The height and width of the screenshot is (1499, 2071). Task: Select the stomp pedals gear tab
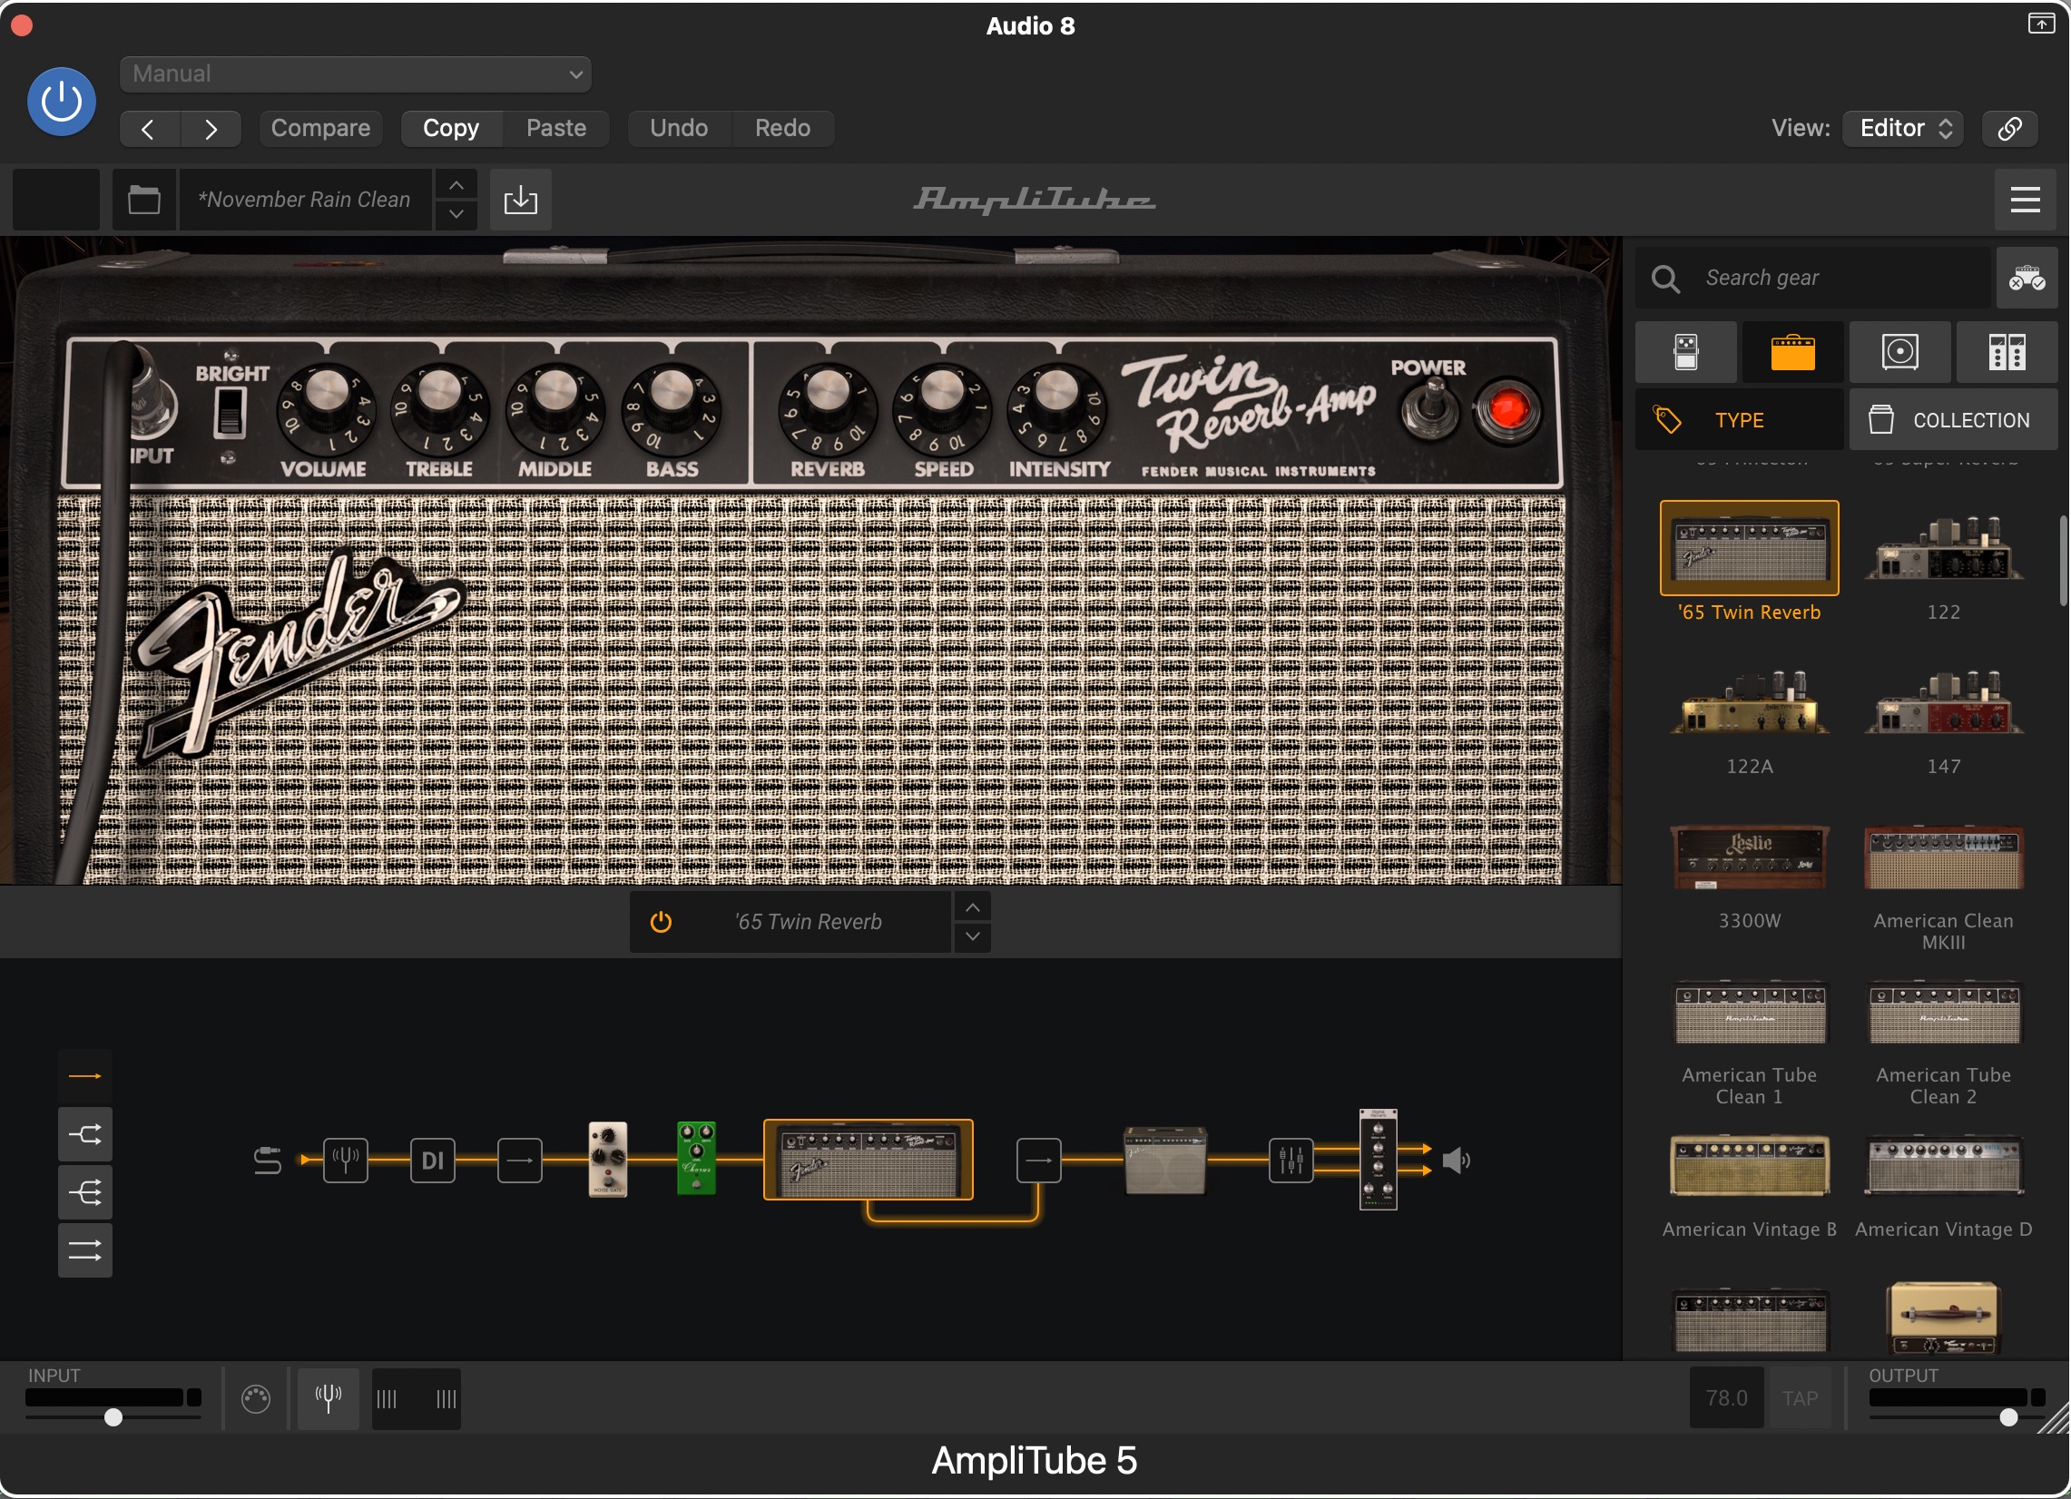tap(1685, 352)
